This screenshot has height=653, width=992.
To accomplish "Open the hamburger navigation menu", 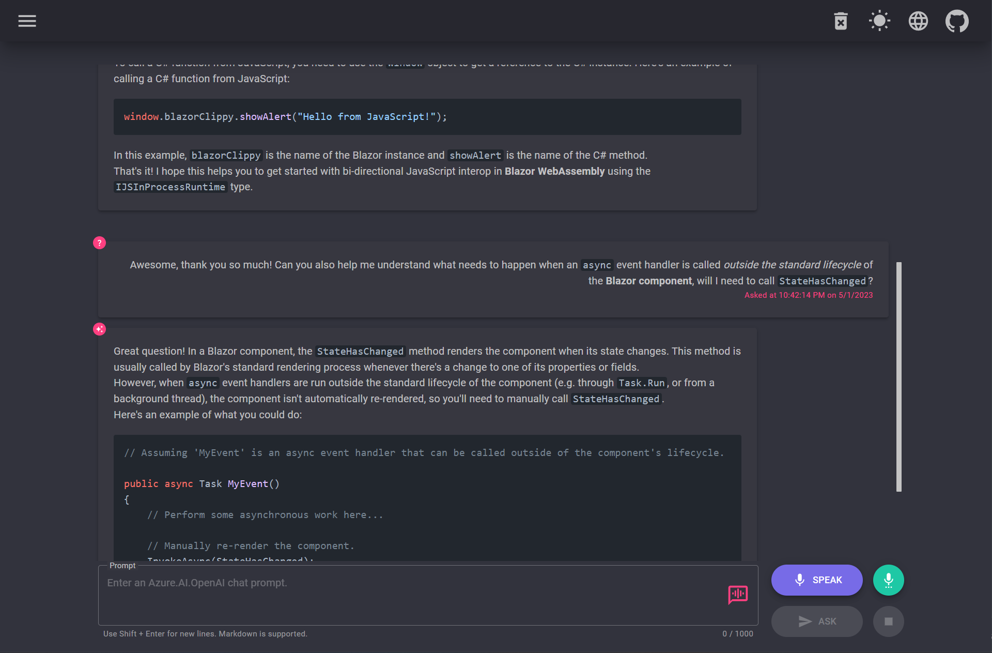I will tap(27, 21).
